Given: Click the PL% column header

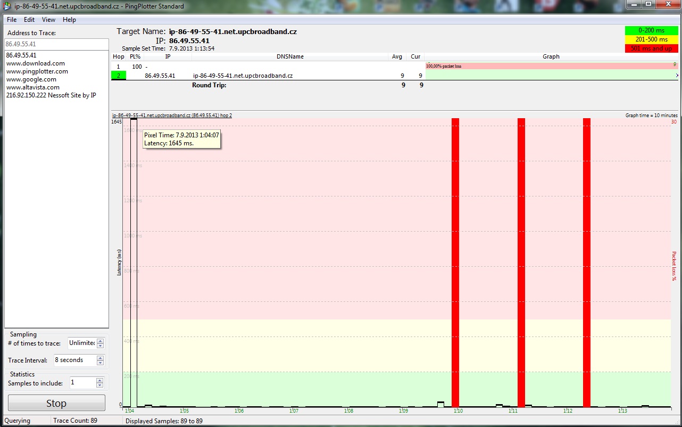Looking at the screenshot, I should click(x=135, y=56).
